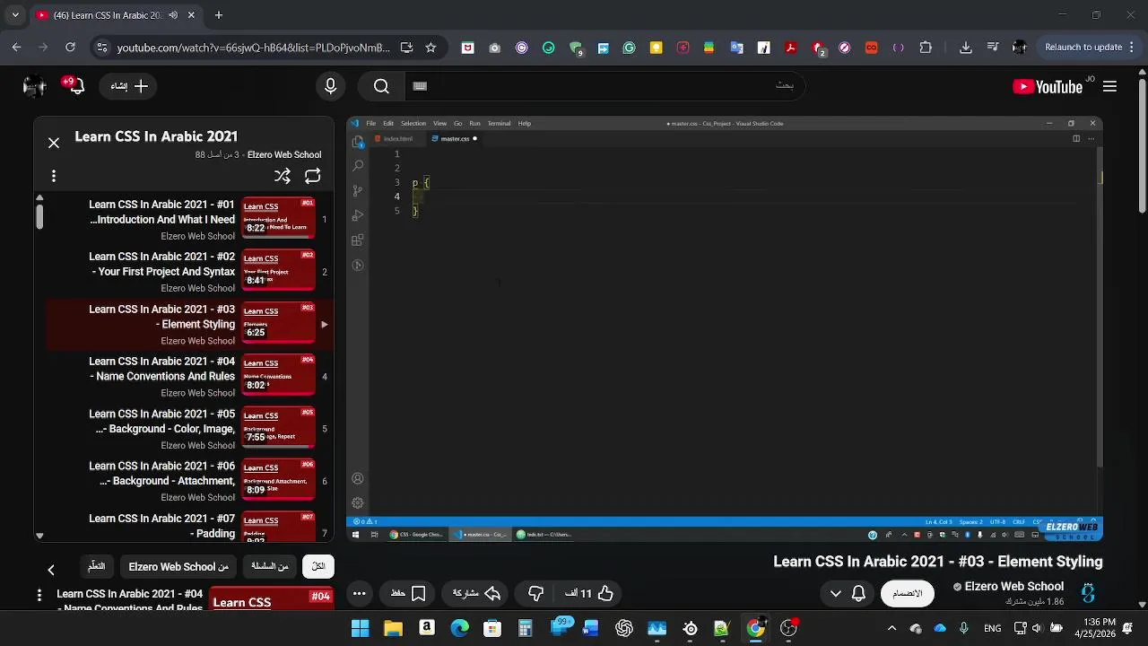
Task: Open Chrome tab search dropdown
Action: click(x=15, y=15)
